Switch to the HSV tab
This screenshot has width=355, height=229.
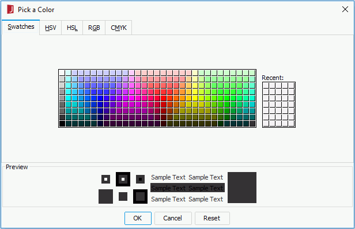coord(51,28)
